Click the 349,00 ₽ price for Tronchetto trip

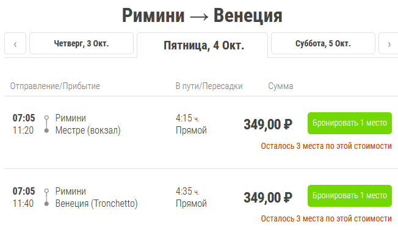point(268,198)
